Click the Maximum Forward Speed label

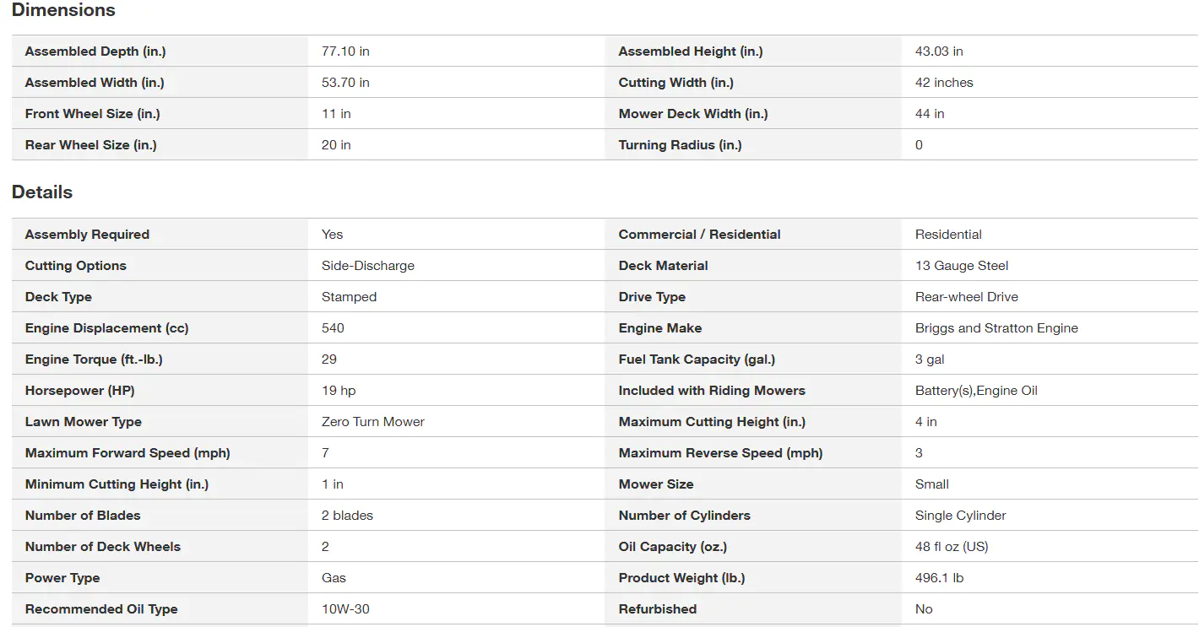point(127,453)
